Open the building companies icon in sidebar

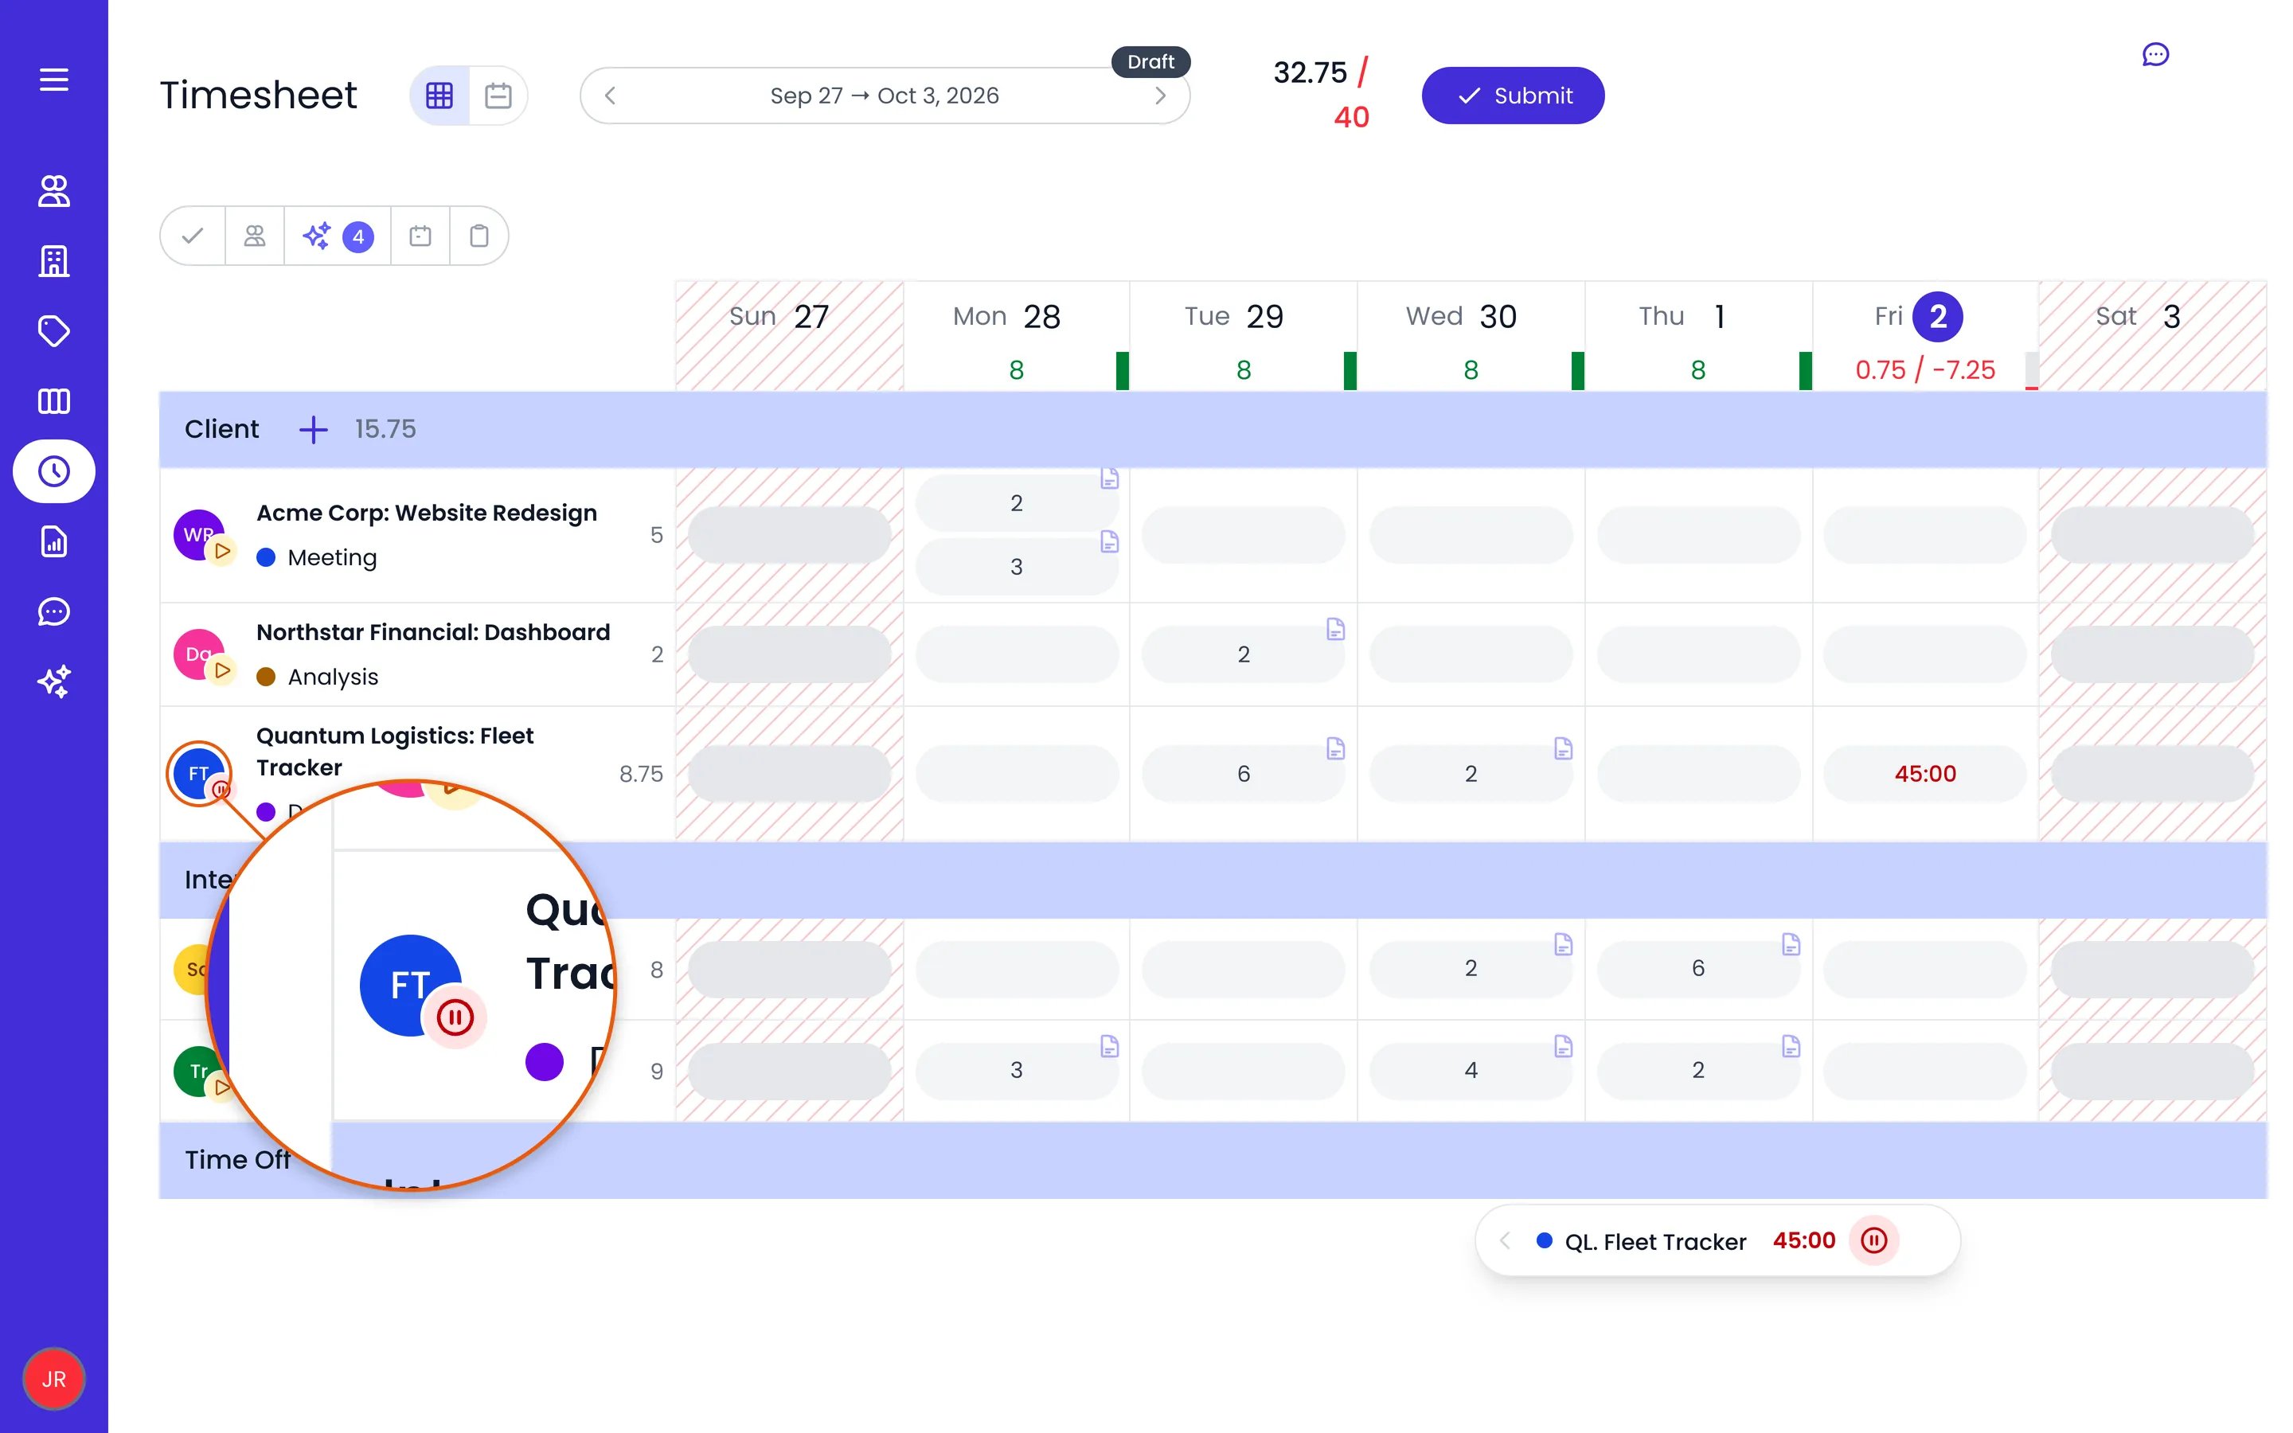54,260
